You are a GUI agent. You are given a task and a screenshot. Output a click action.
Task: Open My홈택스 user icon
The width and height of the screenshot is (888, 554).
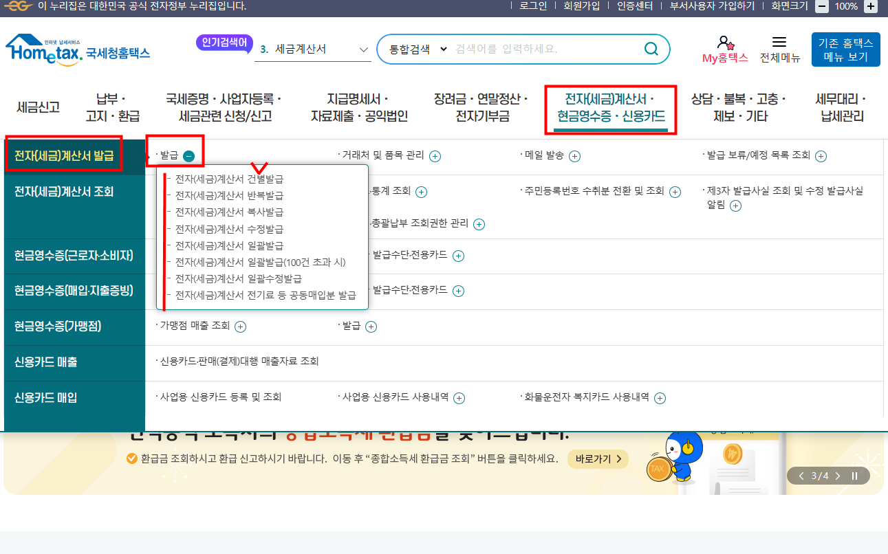(x=725, y=43)
